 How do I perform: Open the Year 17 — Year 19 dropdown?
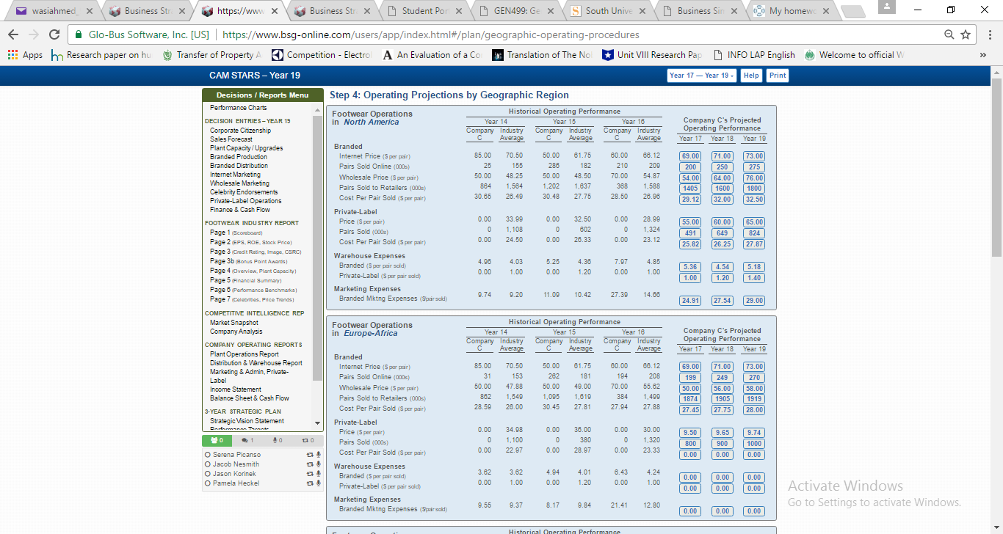(x=701, y=75)
